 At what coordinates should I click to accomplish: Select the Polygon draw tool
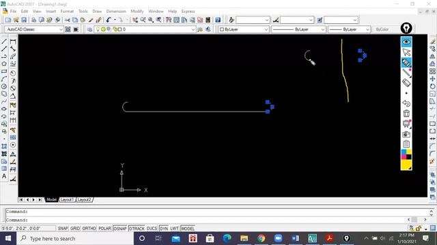click(4, 64)
